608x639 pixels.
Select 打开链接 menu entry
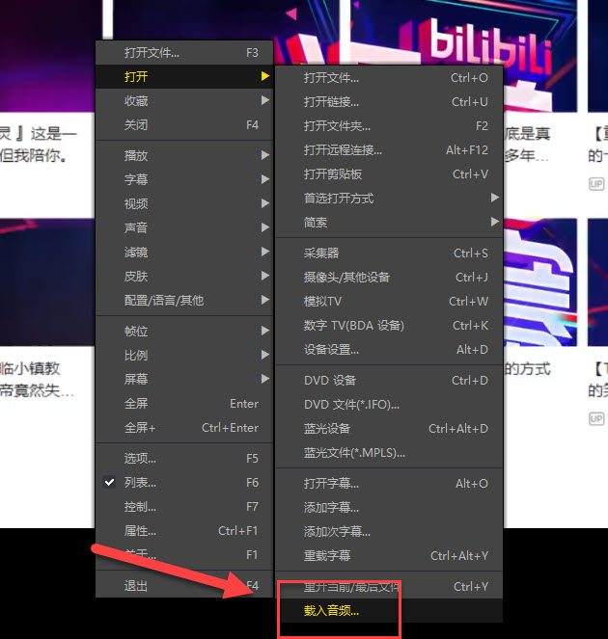[x=331, y=102]
